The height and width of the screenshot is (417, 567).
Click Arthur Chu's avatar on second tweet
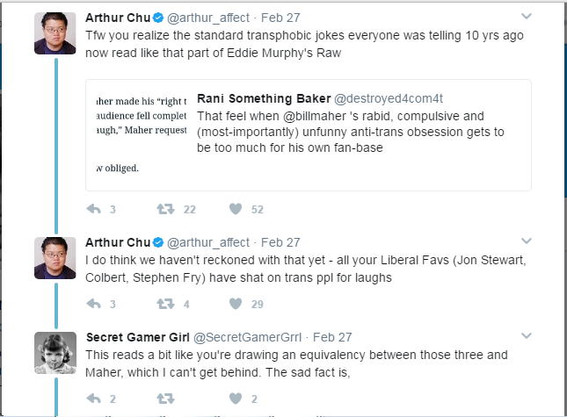[55, 258]
